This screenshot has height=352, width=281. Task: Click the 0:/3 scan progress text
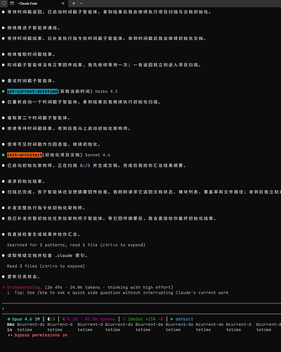[x=85, y=165]
